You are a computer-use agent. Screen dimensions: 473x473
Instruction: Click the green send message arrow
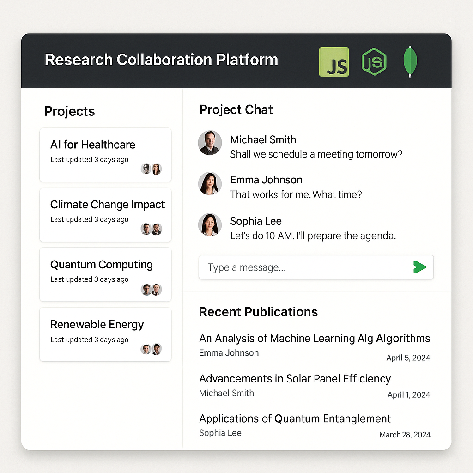[419, 267]
